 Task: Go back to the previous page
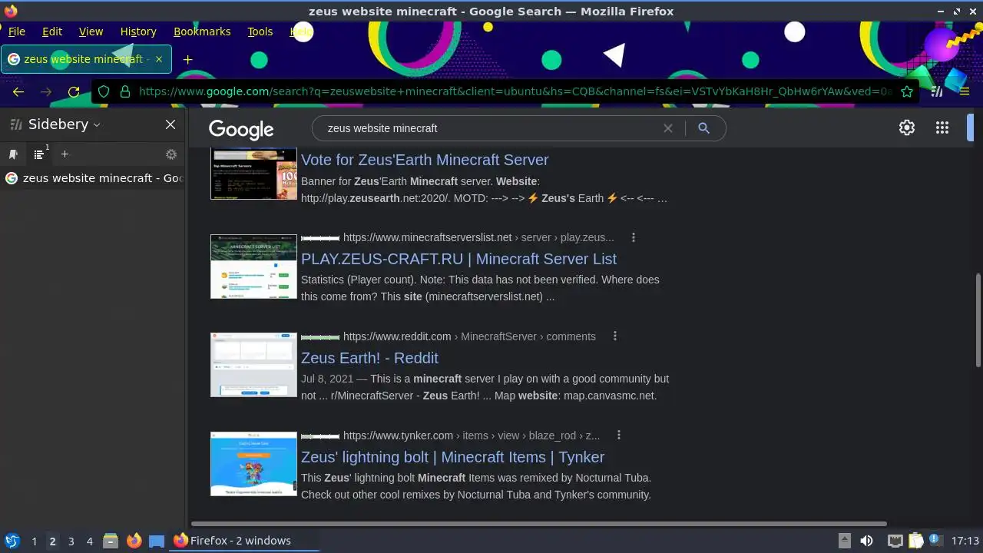[18, 91]
